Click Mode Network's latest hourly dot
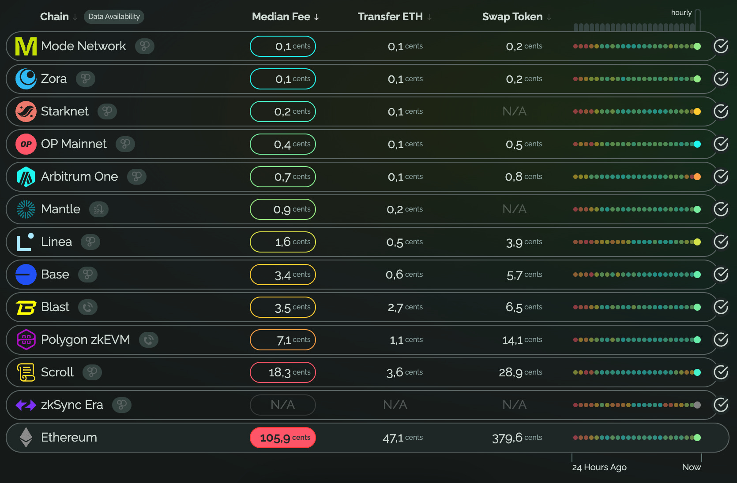Screen dimensions: 737x483 697,46
